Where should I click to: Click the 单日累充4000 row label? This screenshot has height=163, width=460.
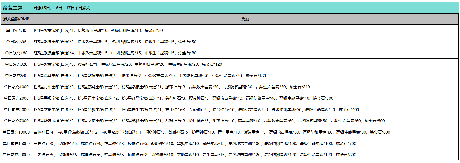pyautogui.click(x=16, y=110)
